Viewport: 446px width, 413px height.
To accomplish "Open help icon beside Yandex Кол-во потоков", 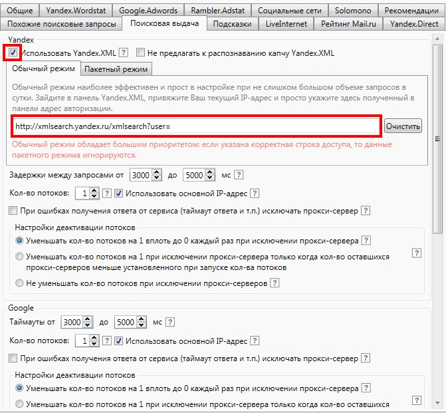I will pos(106,194).
